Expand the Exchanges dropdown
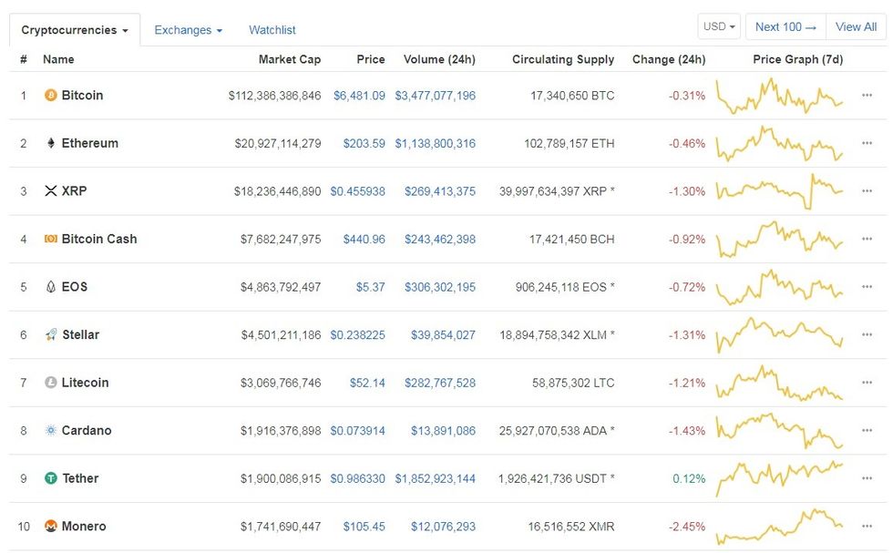893x553 pixels. pyautogui.click(x=188, y=29)
